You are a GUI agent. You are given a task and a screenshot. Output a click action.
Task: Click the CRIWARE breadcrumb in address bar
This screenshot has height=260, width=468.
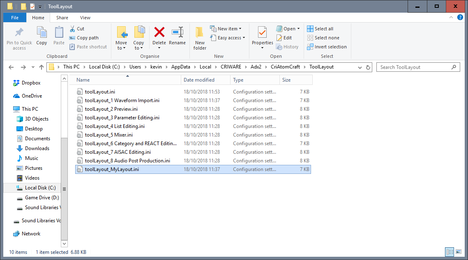click(x=231, y=67)
